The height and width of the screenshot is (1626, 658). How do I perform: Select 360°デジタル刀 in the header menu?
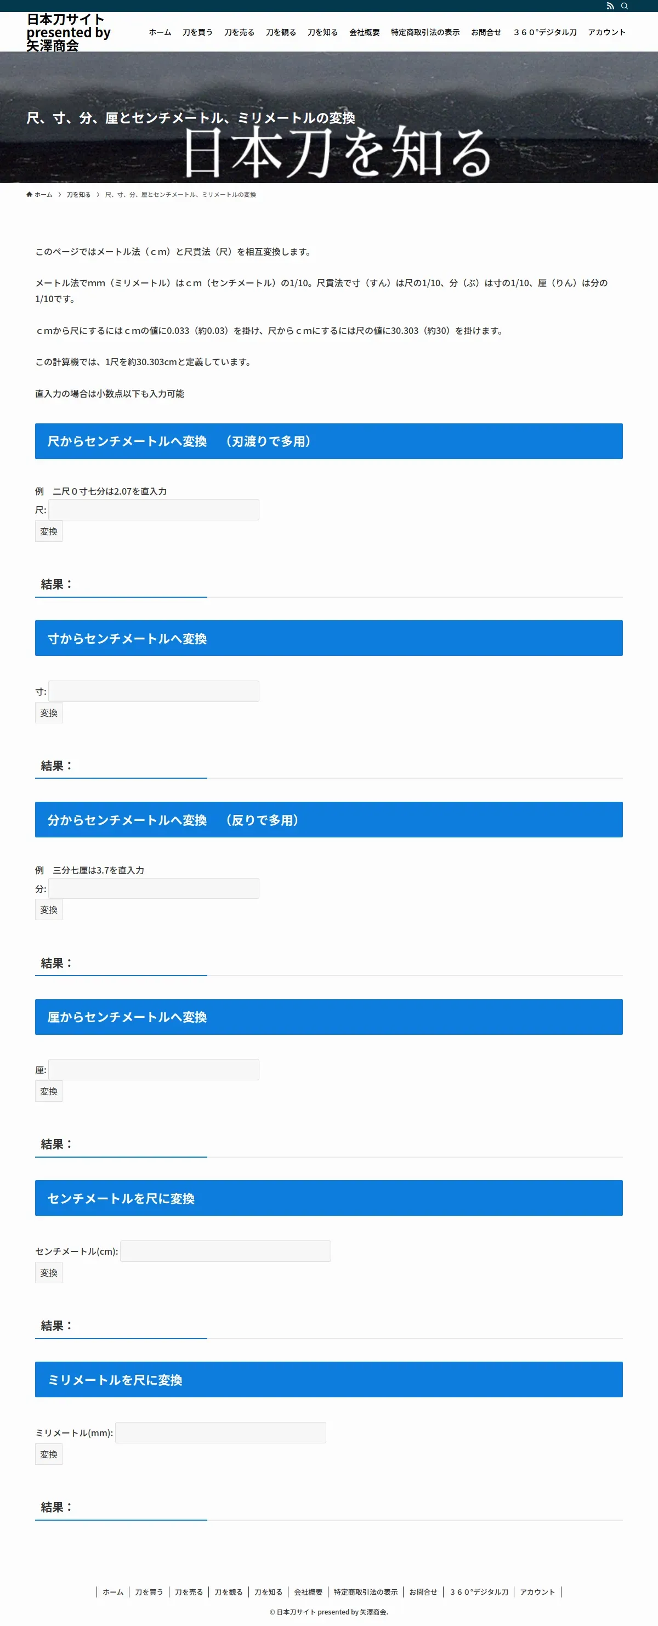[545, 32]
